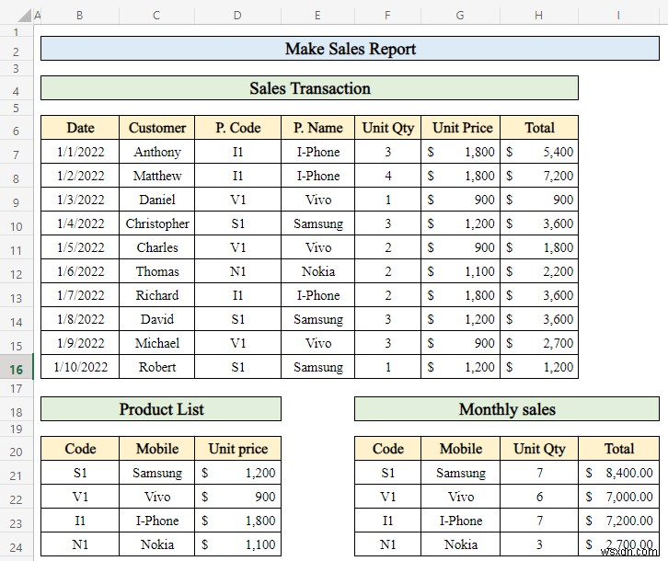Select row 16 header
This screenshot has width=668, height=561.
pos(17,369)
